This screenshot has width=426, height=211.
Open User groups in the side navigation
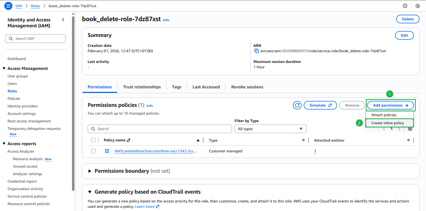[18, 76]
